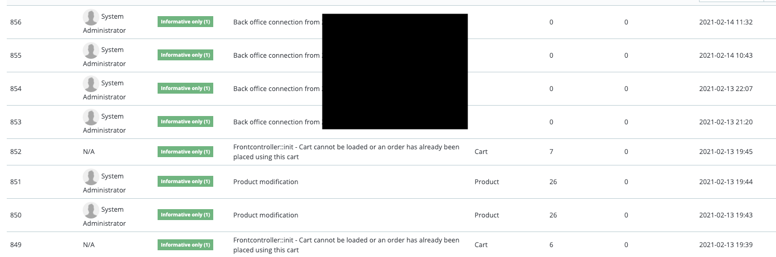This screenshot has width=776, height=257.
Task: Click the 2021-02-14 11:32 date cell
Action: (x=726, y=22)
